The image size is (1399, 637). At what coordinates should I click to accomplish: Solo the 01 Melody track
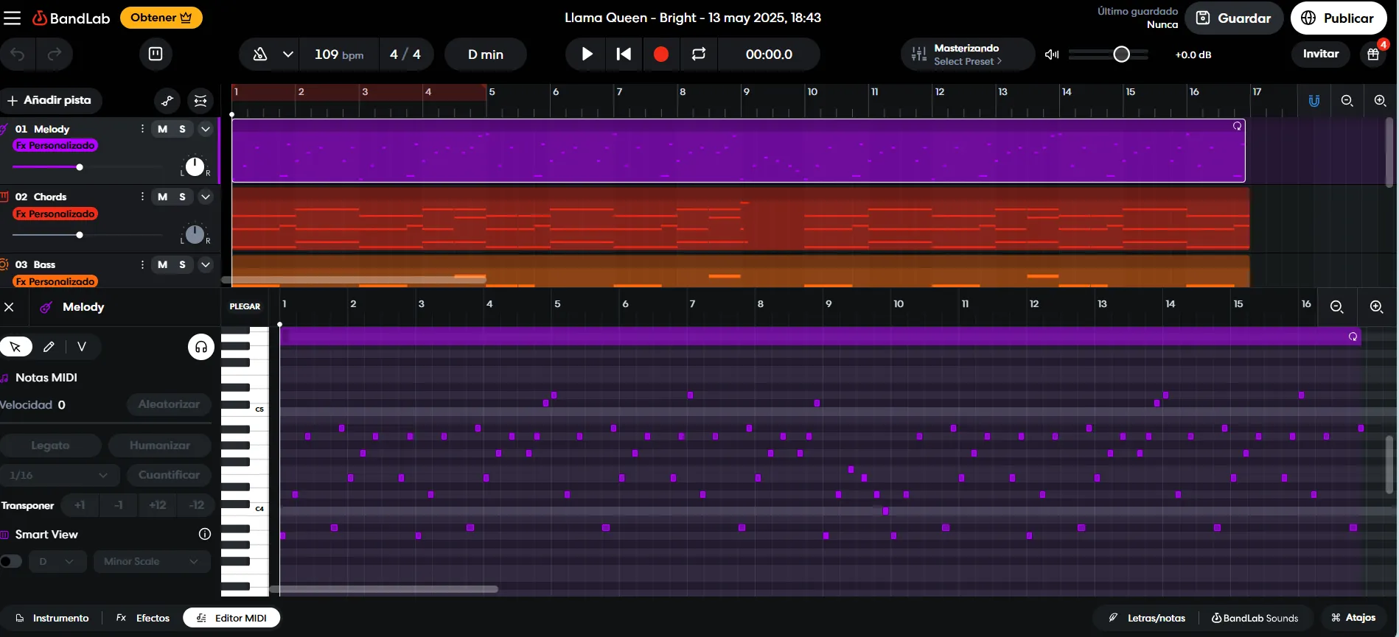click(x=182, y=129)
